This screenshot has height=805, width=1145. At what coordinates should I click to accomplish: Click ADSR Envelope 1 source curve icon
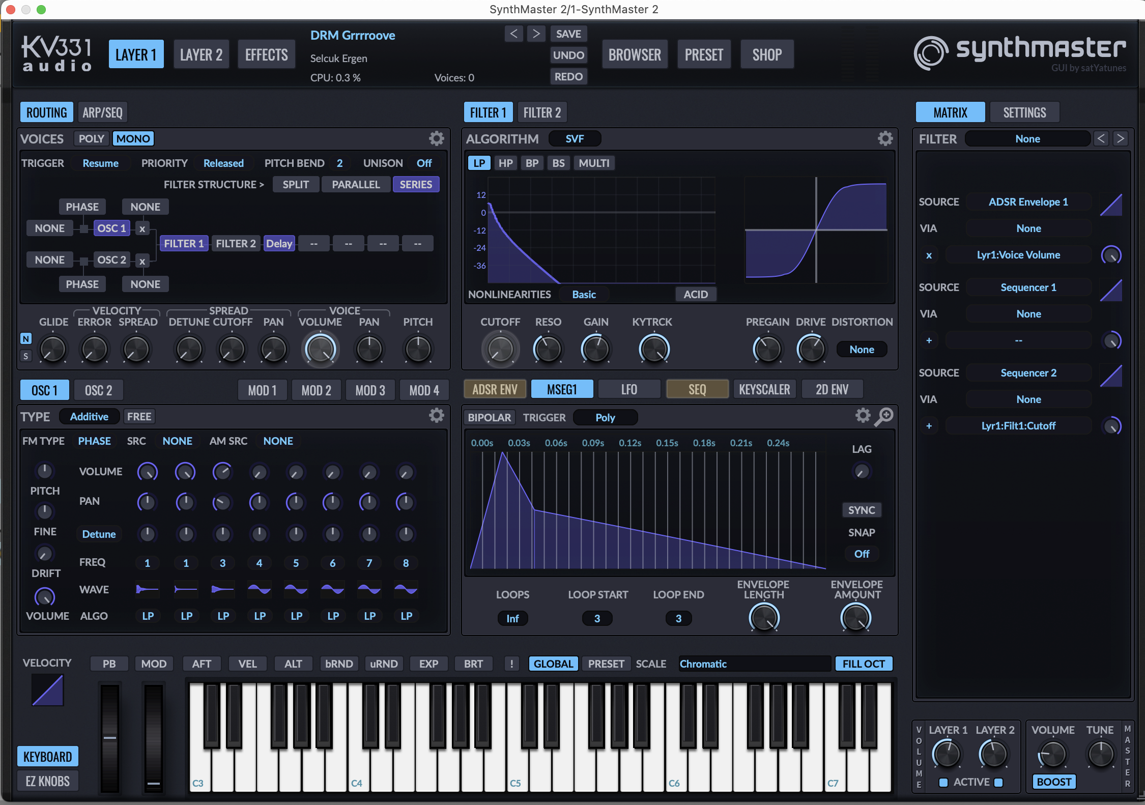(x=1111, y=204)
